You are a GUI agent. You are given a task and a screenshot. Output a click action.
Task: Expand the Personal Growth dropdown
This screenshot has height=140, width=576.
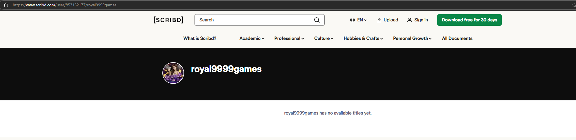coord(412,38)
